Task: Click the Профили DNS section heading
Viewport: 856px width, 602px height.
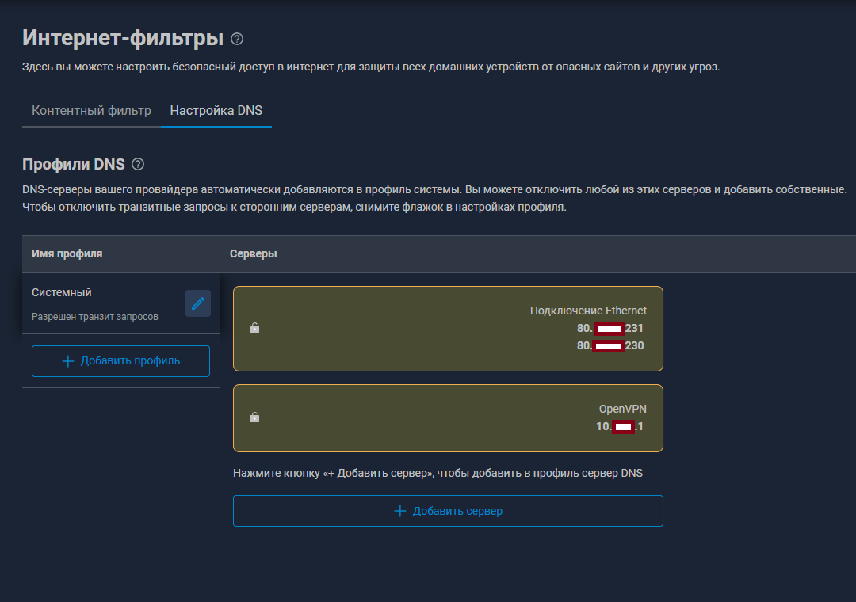Action: tap(74, 164)
